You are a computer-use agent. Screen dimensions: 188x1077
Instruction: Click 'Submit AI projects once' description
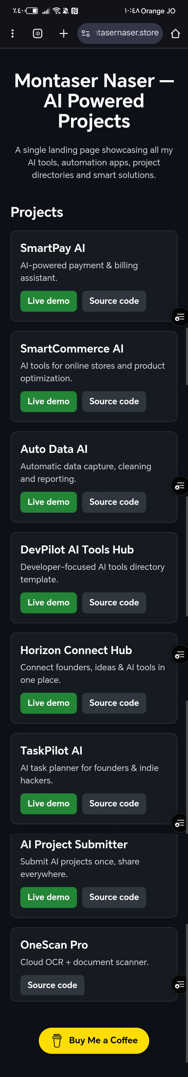click(80, 868)
